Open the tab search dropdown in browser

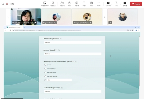[x=5, y=27]
